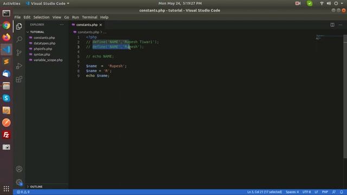The width and height of the screenshot is (347, 195).
Task: Open the Activities overview
Action: click(11, 3)
